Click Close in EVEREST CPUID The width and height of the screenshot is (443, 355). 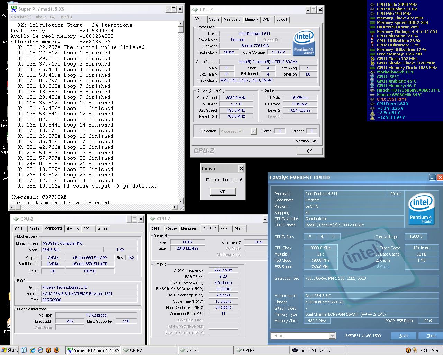click(x=431, y=336)
